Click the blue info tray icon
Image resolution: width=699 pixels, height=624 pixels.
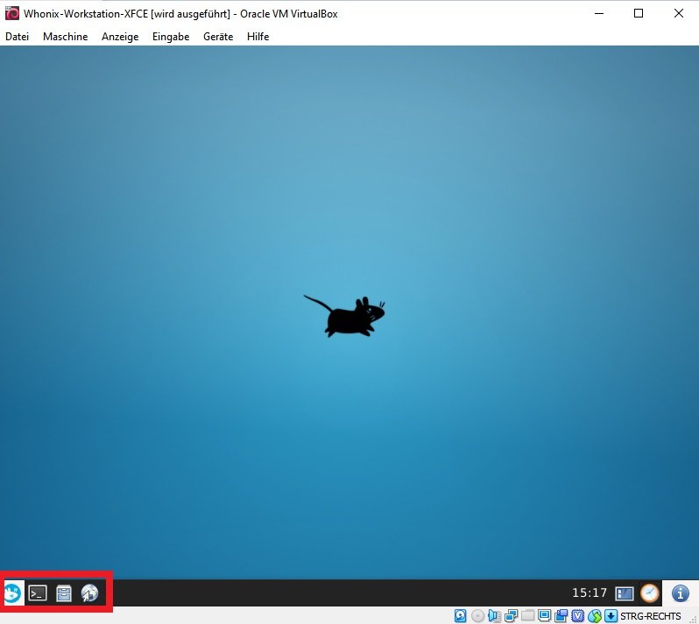[x=681, y=593]
